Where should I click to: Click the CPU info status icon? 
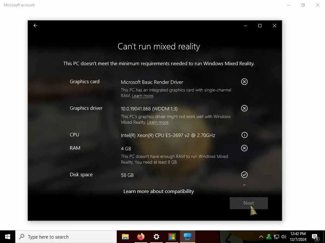coord(244,135)
